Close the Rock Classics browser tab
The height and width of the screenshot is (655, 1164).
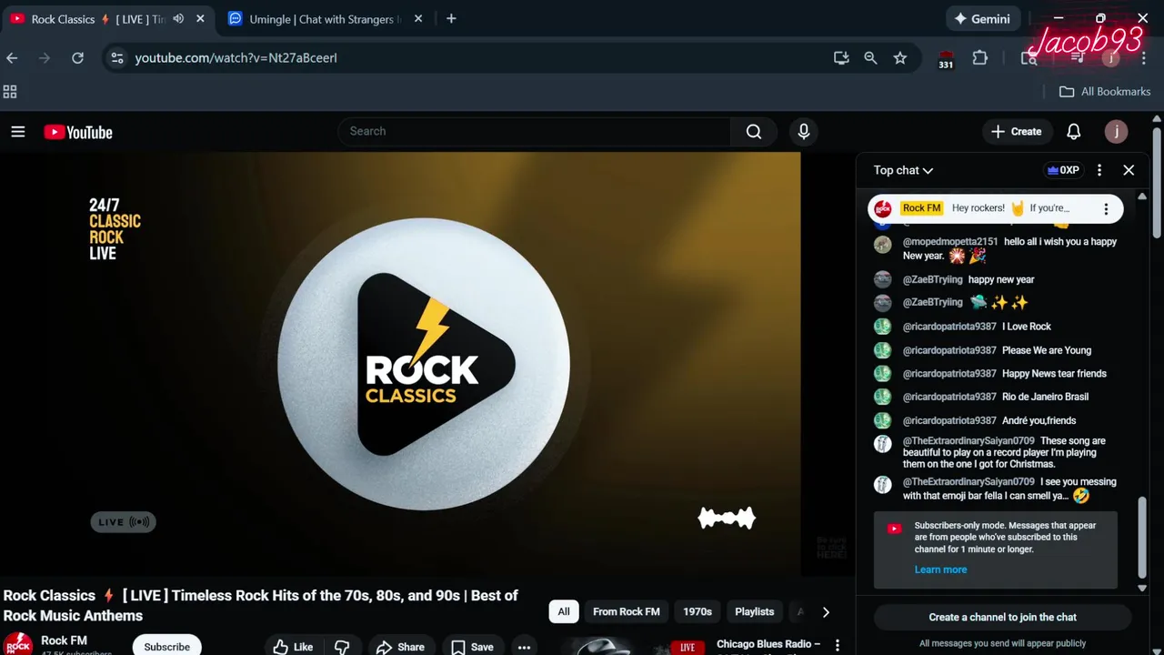click(x=200, y=18)
